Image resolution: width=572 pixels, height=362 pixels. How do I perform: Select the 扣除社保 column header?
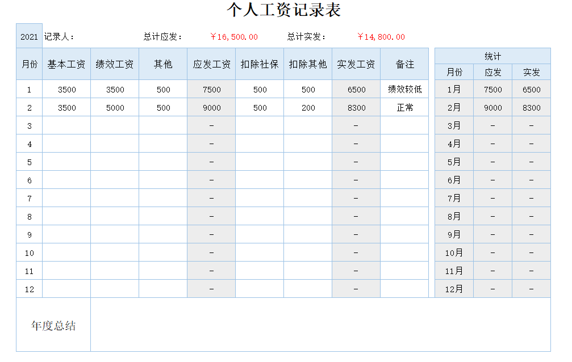(x=260, y=64)
